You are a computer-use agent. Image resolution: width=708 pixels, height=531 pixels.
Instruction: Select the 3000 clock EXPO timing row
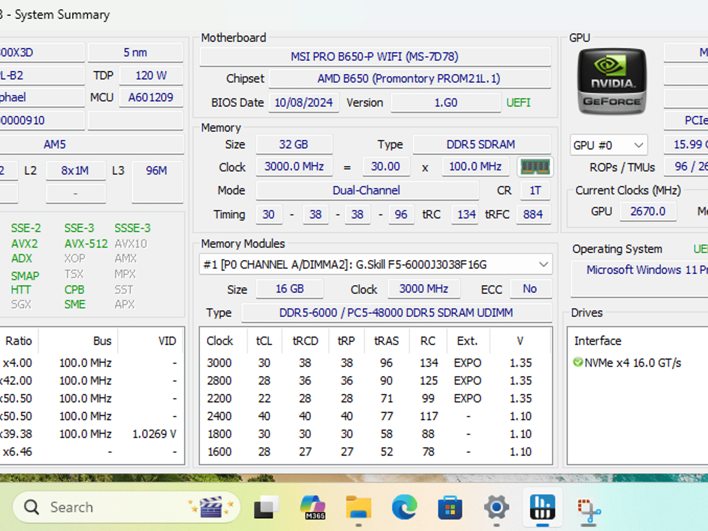(376, 363)
